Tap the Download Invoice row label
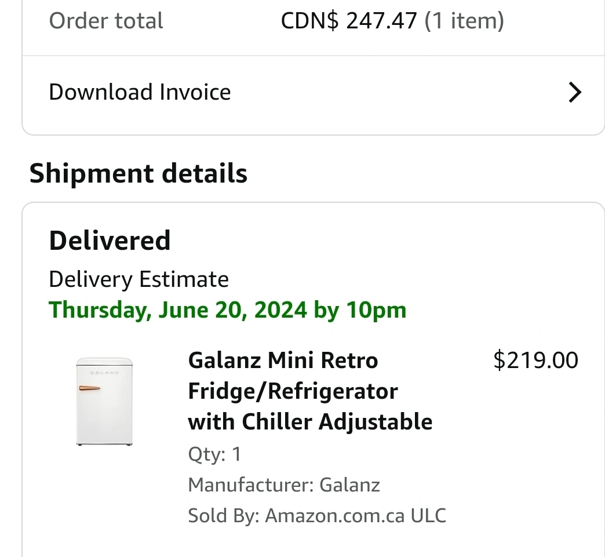This screenshot has width=605, height=557. [140, 92]
